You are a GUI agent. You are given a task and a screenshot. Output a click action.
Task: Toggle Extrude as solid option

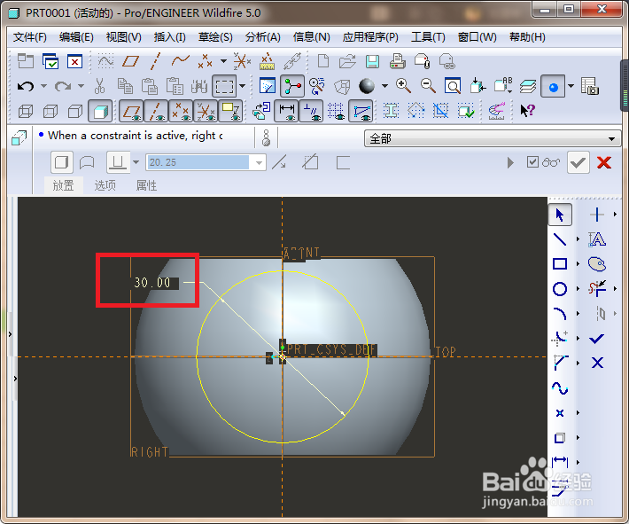point(61,162)
